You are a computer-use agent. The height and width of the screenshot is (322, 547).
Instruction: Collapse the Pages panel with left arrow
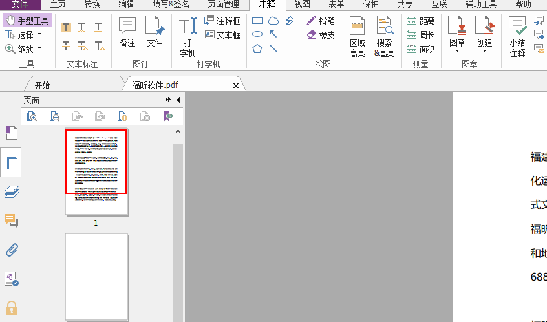pyautogui.click(x=178, y=100)
